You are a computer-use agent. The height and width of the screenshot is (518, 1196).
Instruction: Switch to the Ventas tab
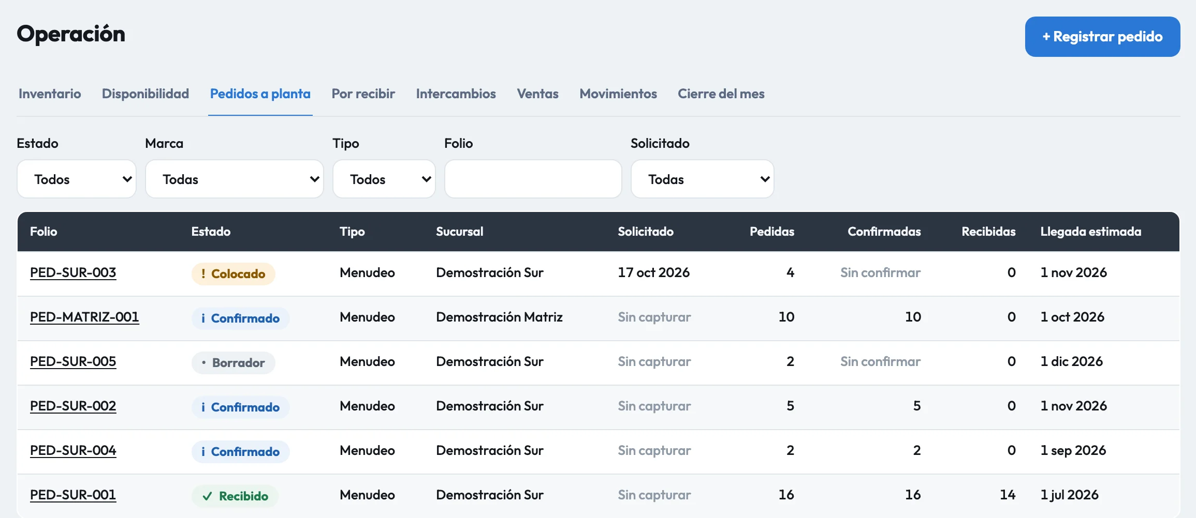coord(538,94)
